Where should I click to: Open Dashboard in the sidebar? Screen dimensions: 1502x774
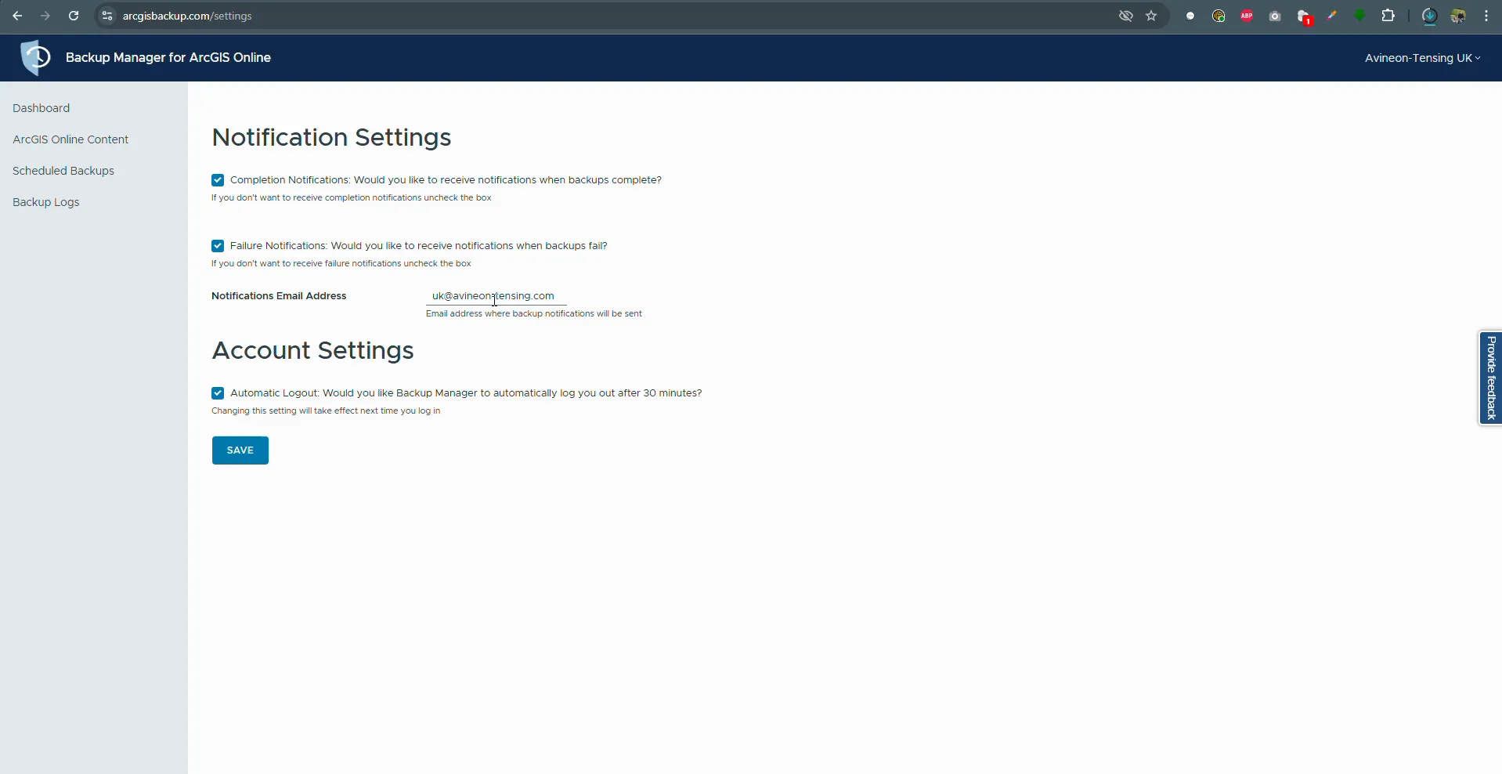point(42,108)
